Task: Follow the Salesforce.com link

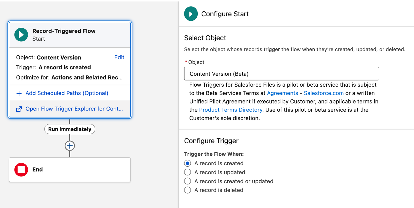Action: 323,93
